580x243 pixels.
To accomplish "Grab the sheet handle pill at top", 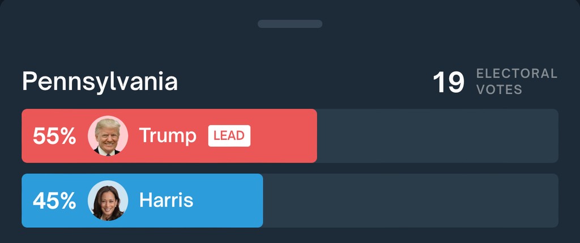I will point(290,24).
